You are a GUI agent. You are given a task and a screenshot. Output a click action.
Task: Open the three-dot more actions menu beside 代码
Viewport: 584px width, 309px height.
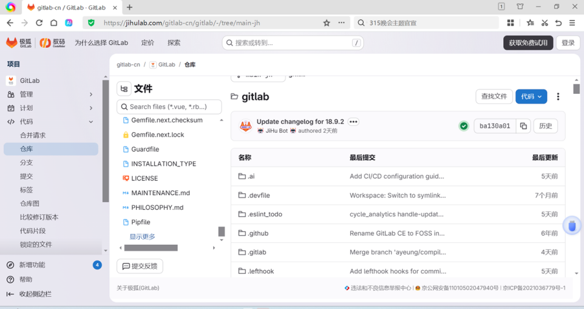pos(558,97)
